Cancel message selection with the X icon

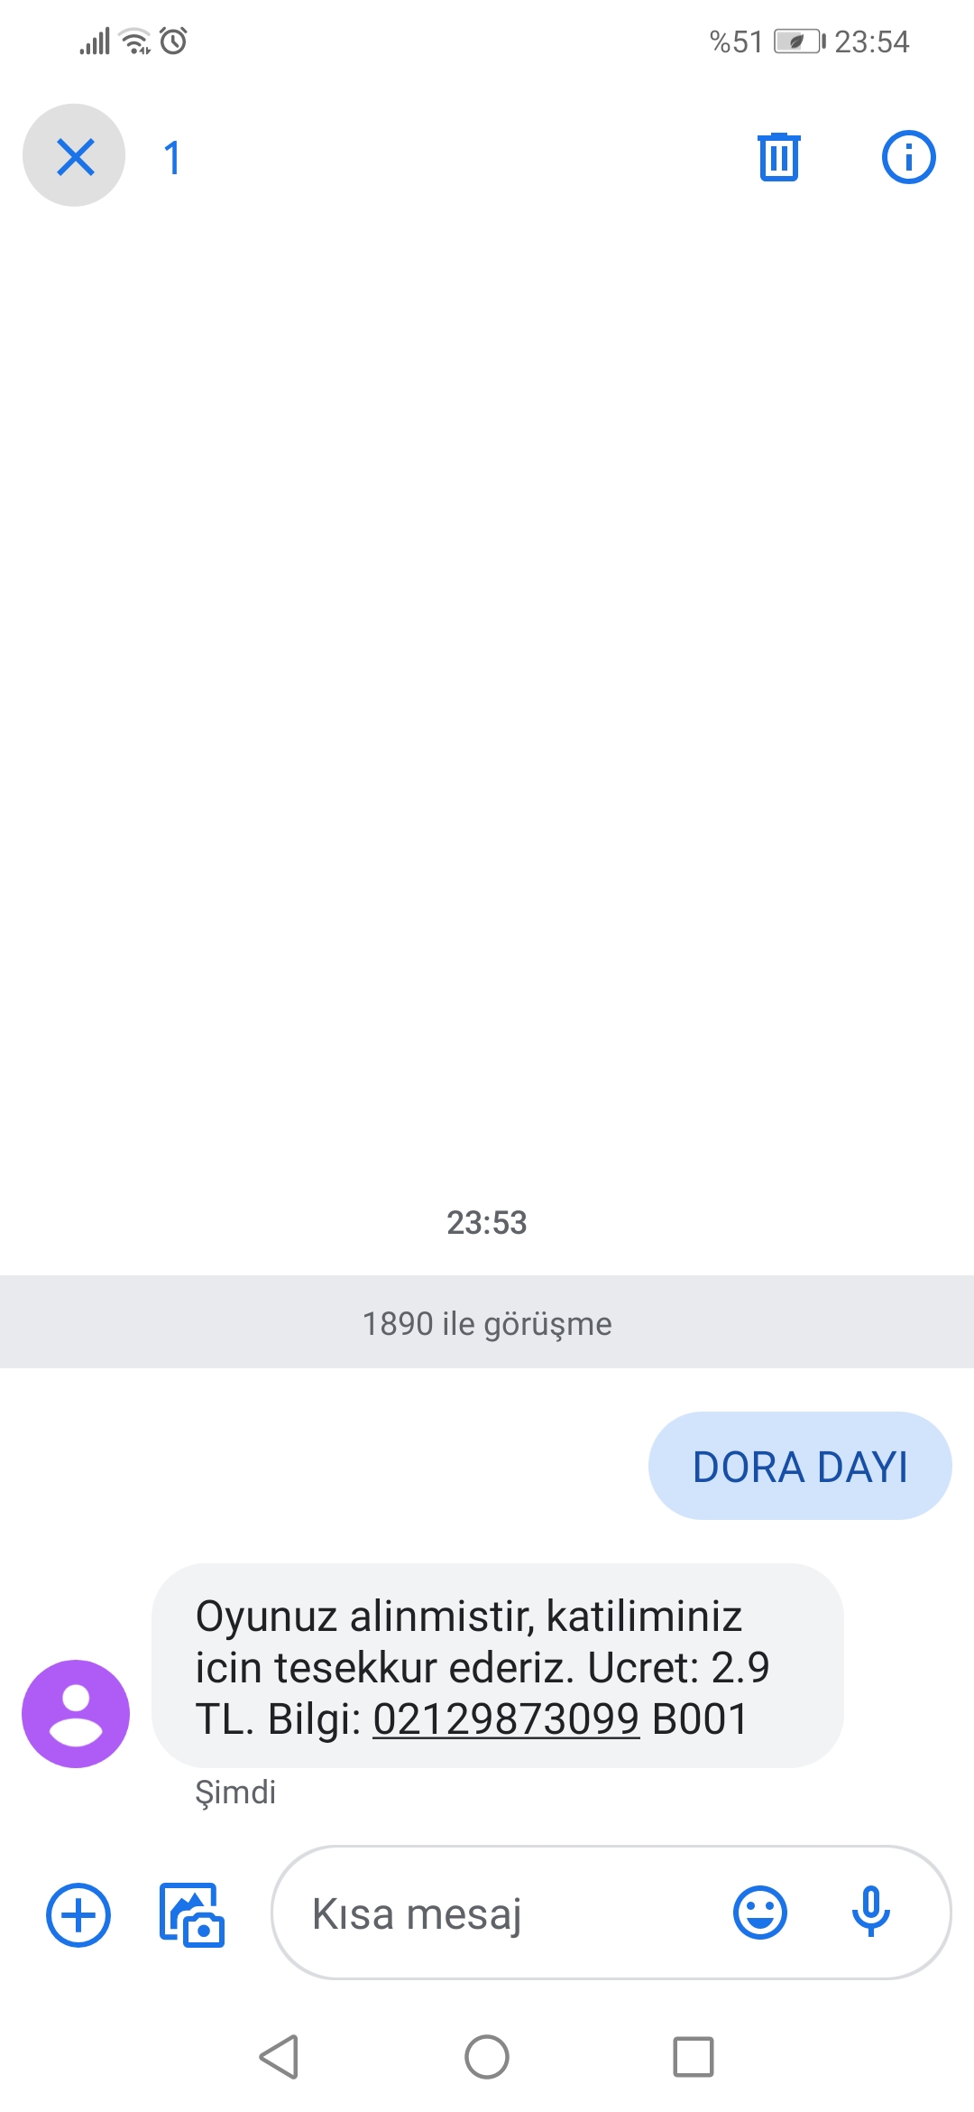coord(75,156)
